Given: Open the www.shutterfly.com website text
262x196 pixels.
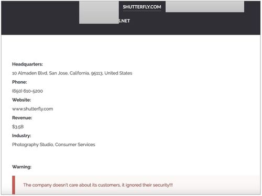Looking at the screenshot, I should pos(32,109).
